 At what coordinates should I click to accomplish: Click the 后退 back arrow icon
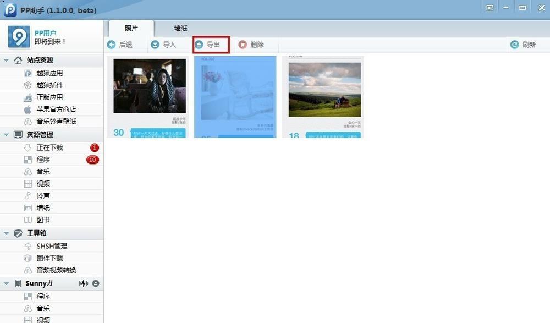click(111, 45)
